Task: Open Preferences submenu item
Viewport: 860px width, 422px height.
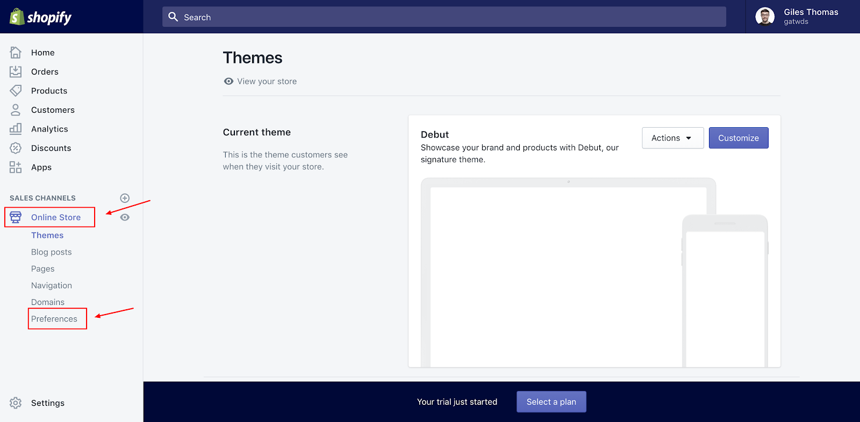Action: [54, 319]
